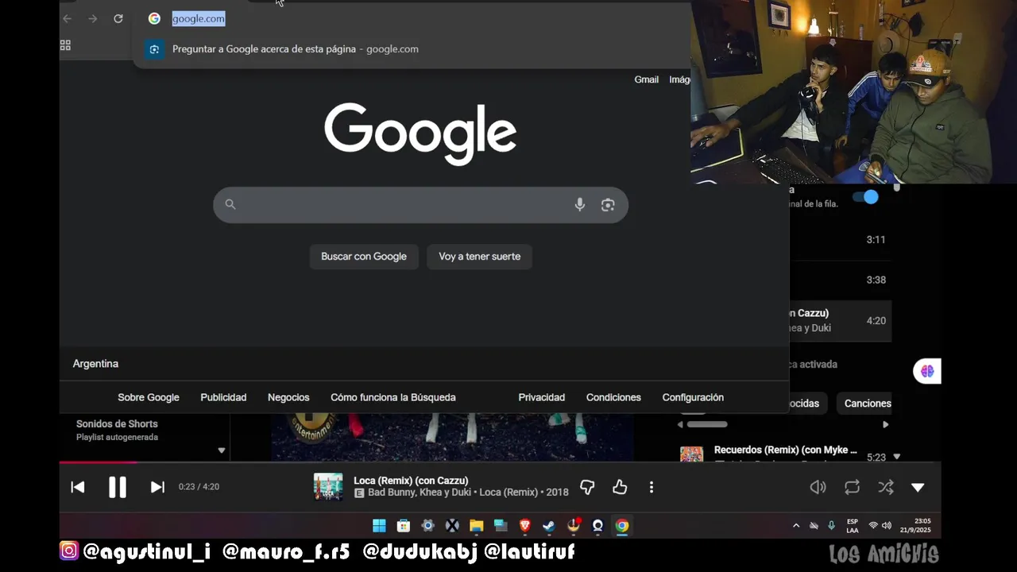1017x572 pixels.
Task: Expand the Recuerdos (Remix) row arrow
Action: 897,457
